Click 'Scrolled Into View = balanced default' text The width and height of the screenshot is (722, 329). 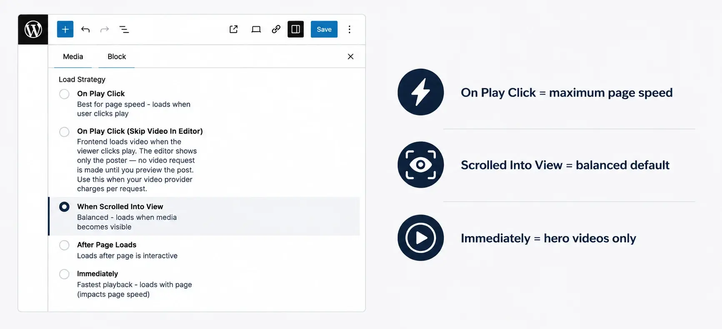click(x=565, y=165)
